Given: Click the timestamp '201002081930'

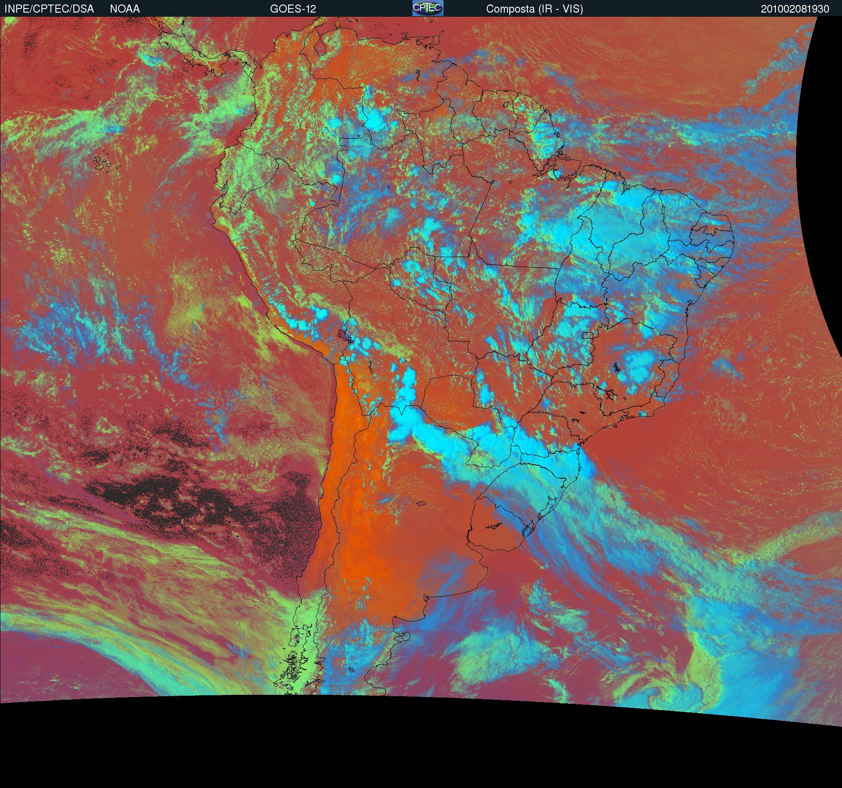Looking at the screenshot, I should [795, 9].
